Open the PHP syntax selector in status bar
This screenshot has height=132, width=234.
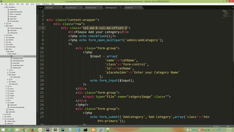coord(228,126)
